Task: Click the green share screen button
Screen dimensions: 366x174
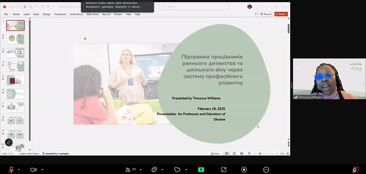Action: click(x=201, y=170)
